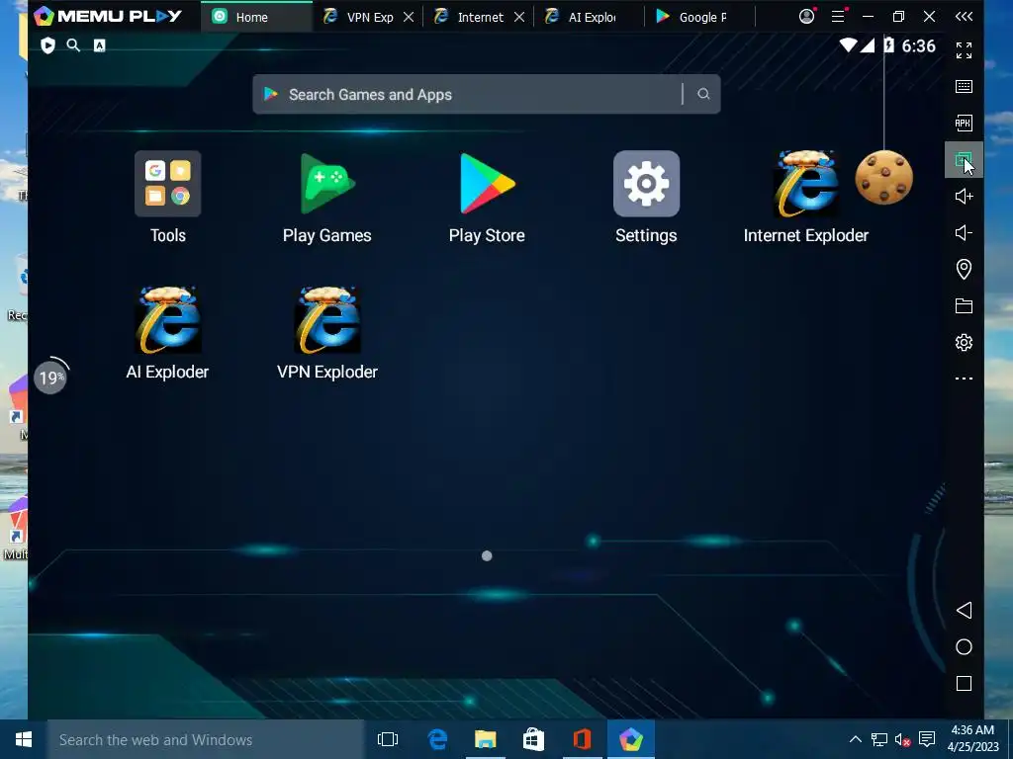Click the hanging cookie icon
This screenshot has width=1013, height=759.
pyautogui.click(x=883, y=178)
